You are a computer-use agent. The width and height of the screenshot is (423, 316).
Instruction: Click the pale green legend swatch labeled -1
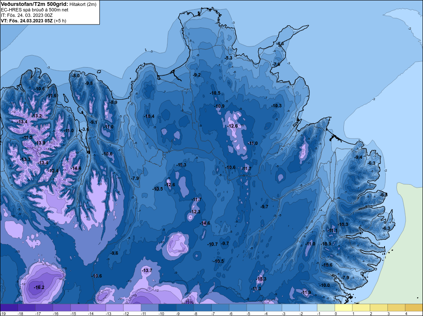pyautogui.click(x=326, y=308)
